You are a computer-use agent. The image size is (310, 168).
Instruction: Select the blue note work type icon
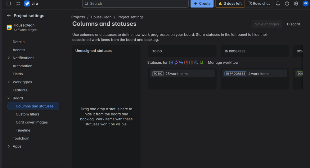click(x=196, y=63)
